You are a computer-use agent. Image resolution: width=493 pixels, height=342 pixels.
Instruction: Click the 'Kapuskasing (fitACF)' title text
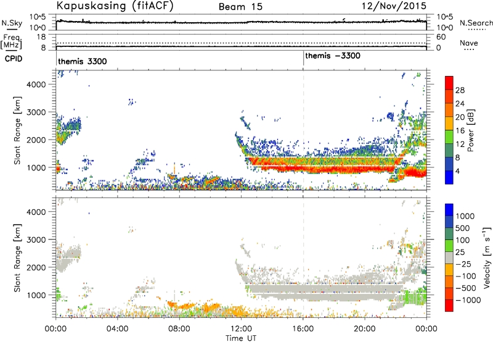(115, 6)
